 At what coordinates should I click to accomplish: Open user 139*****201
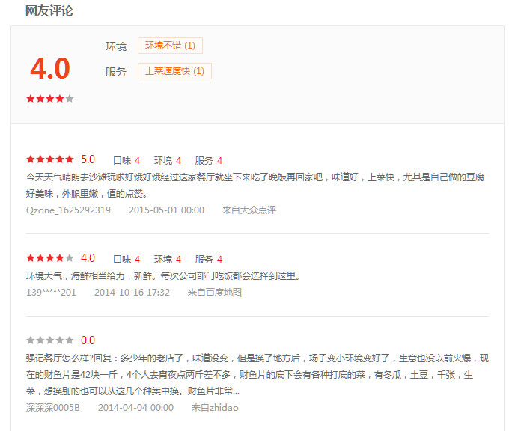[51, 293]
